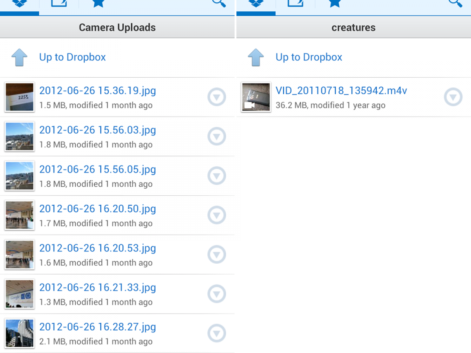
Task: Open favorites star tab in Camera Uploads pane
Action: tap(98, 4)
